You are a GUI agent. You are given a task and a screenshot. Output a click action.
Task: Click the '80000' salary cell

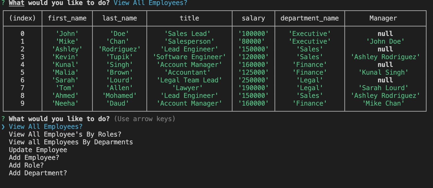(x=251, y=41)
